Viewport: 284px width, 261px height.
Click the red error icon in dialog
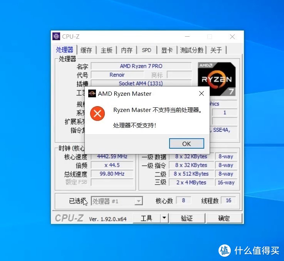click(x=97, y=114)
